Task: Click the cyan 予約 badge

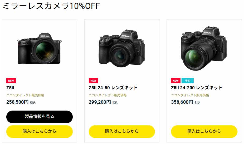Action: 188,81
